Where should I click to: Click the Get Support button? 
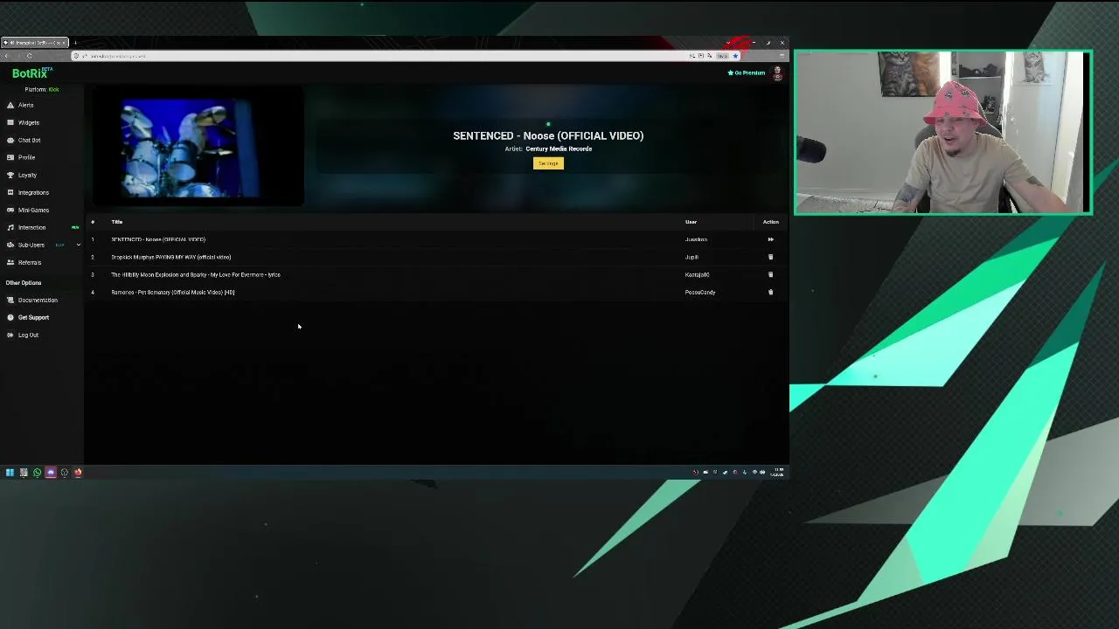pyautogui.click(x=33, y=317)
